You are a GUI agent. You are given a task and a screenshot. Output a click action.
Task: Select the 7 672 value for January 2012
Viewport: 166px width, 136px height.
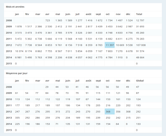[18, 45]
